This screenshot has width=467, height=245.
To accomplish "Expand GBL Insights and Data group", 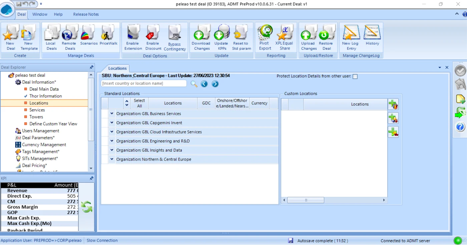I will (x=112, y=150).
